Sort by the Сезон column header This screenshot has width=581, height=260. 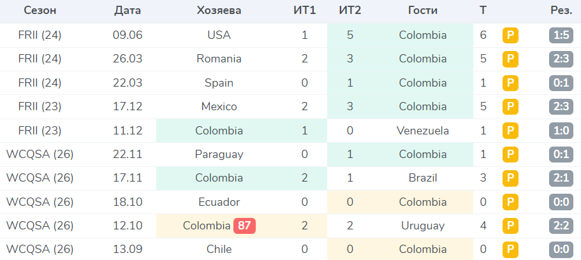point(40,11)
